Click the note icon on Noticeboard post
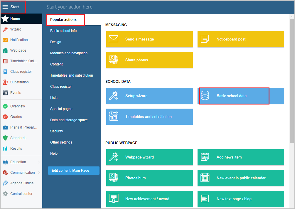Screen dimensions: 295x209 205,39
